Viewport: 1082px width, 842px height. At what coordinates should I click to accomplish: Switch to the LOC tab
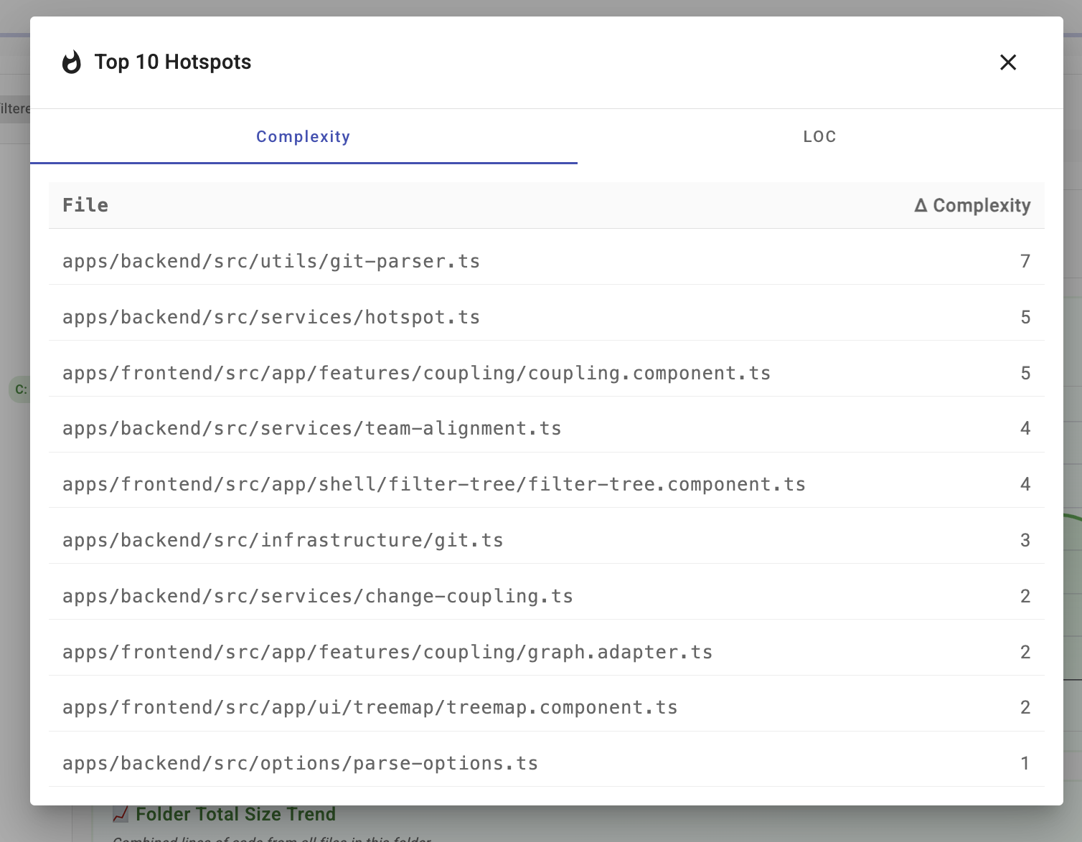point(819,136)
